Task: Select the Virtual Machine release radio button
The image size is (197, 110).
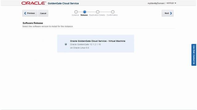Action: pos(66,44)
